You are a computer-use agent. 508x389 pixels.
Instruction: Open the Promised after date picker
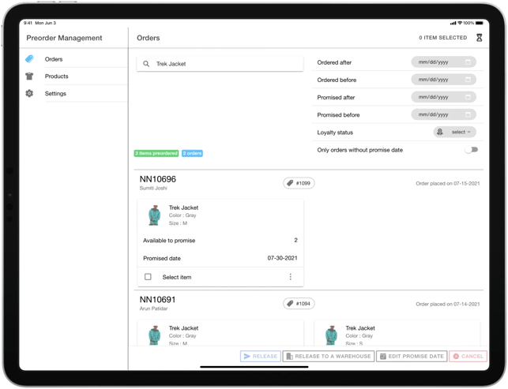443,97
